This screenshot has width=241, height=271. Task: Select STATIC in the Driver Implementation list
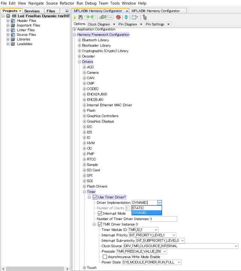point(147,208)
